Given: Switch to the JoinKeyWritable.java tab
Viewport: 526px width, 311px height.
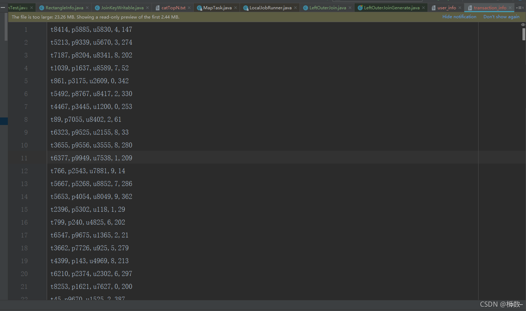Looking at the screenshot, I should tap(122, 8).
